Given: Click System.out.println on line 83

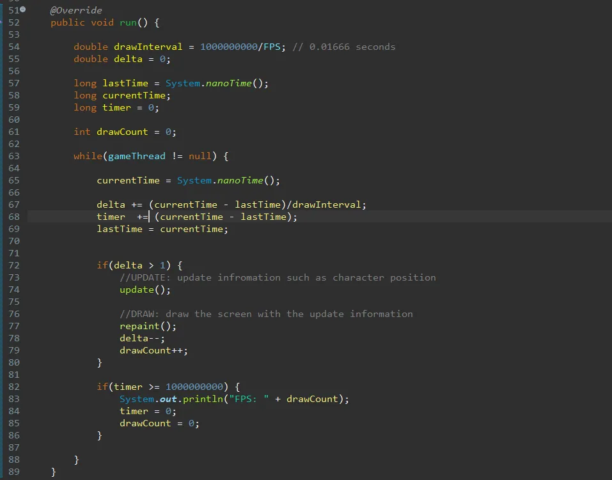Looking at the screenshot, I should coord(171,399).
